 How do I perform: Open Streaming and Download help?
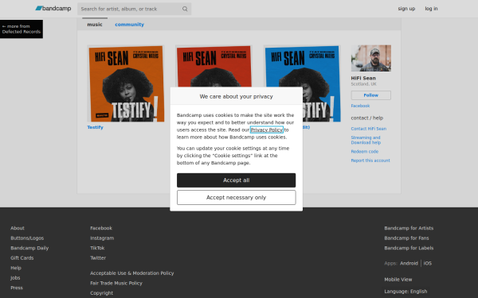(x=366, y=140)
